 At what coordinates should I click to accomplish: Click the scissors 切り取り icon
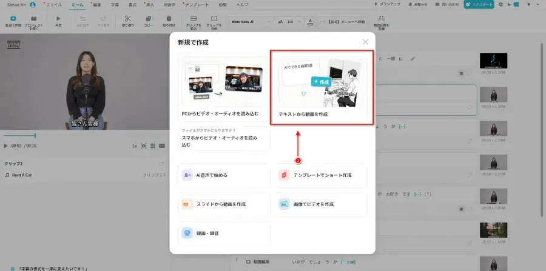point(128,19)
